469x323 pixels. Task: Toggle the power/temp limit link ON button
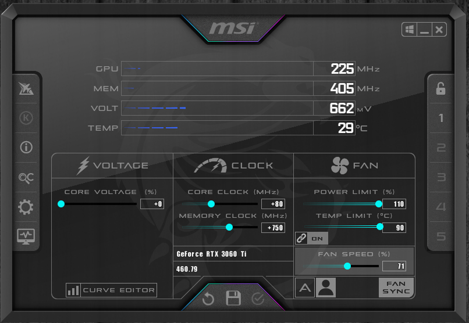[x=311, y=238]
